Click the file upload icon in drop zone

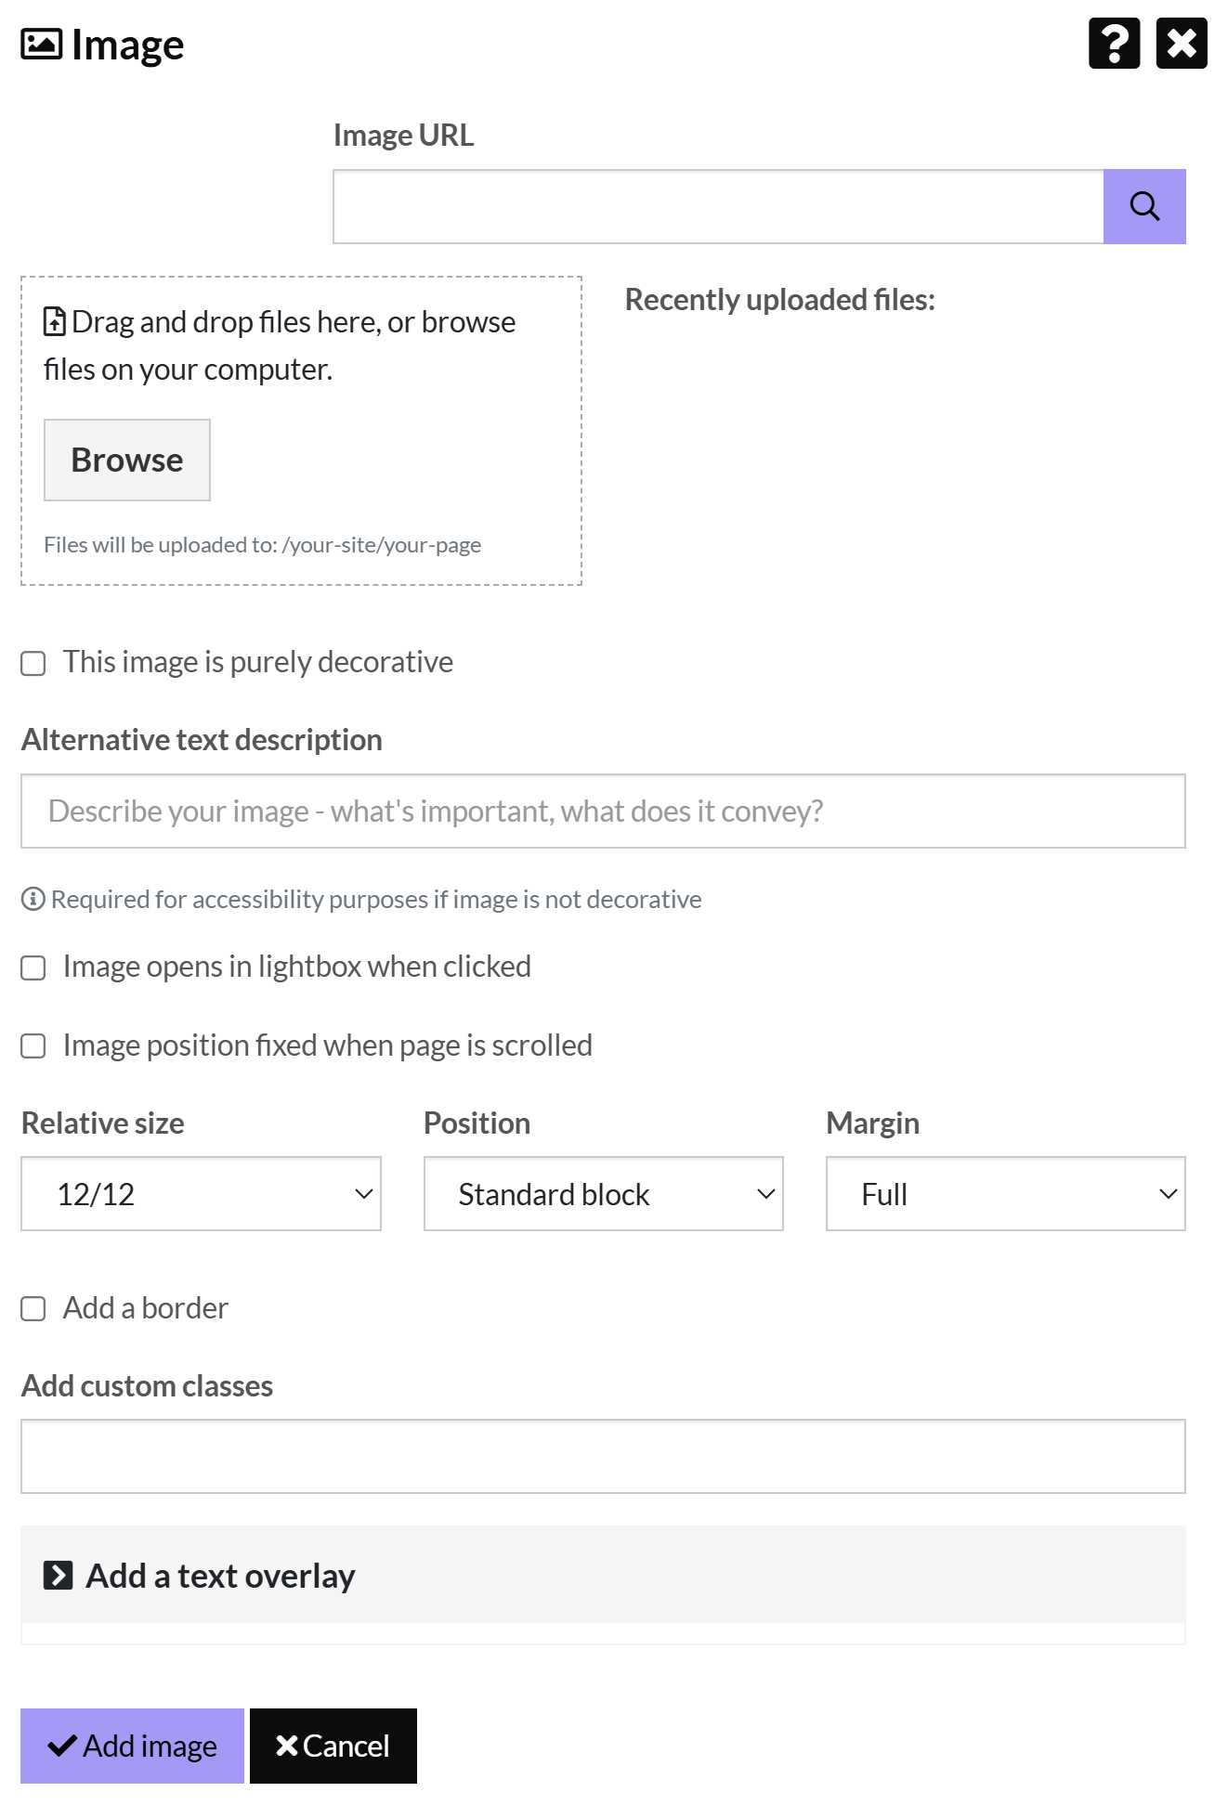[x=55, y=322]
